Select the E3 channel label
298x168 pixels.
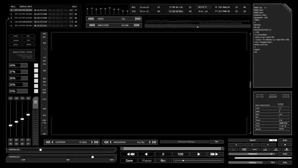coord(10,98)
